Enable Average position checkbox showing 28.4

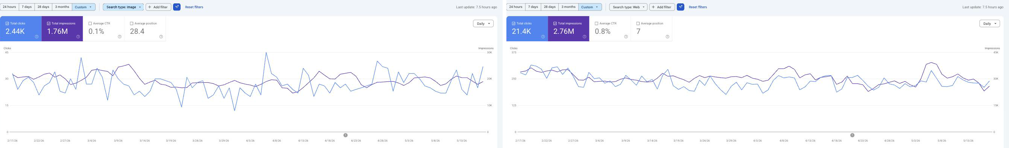(x=132, y=24)
